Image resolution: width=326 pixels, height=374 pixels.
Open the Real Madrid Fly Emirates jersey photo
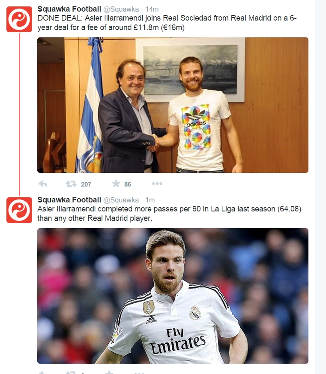pos(173,296)
